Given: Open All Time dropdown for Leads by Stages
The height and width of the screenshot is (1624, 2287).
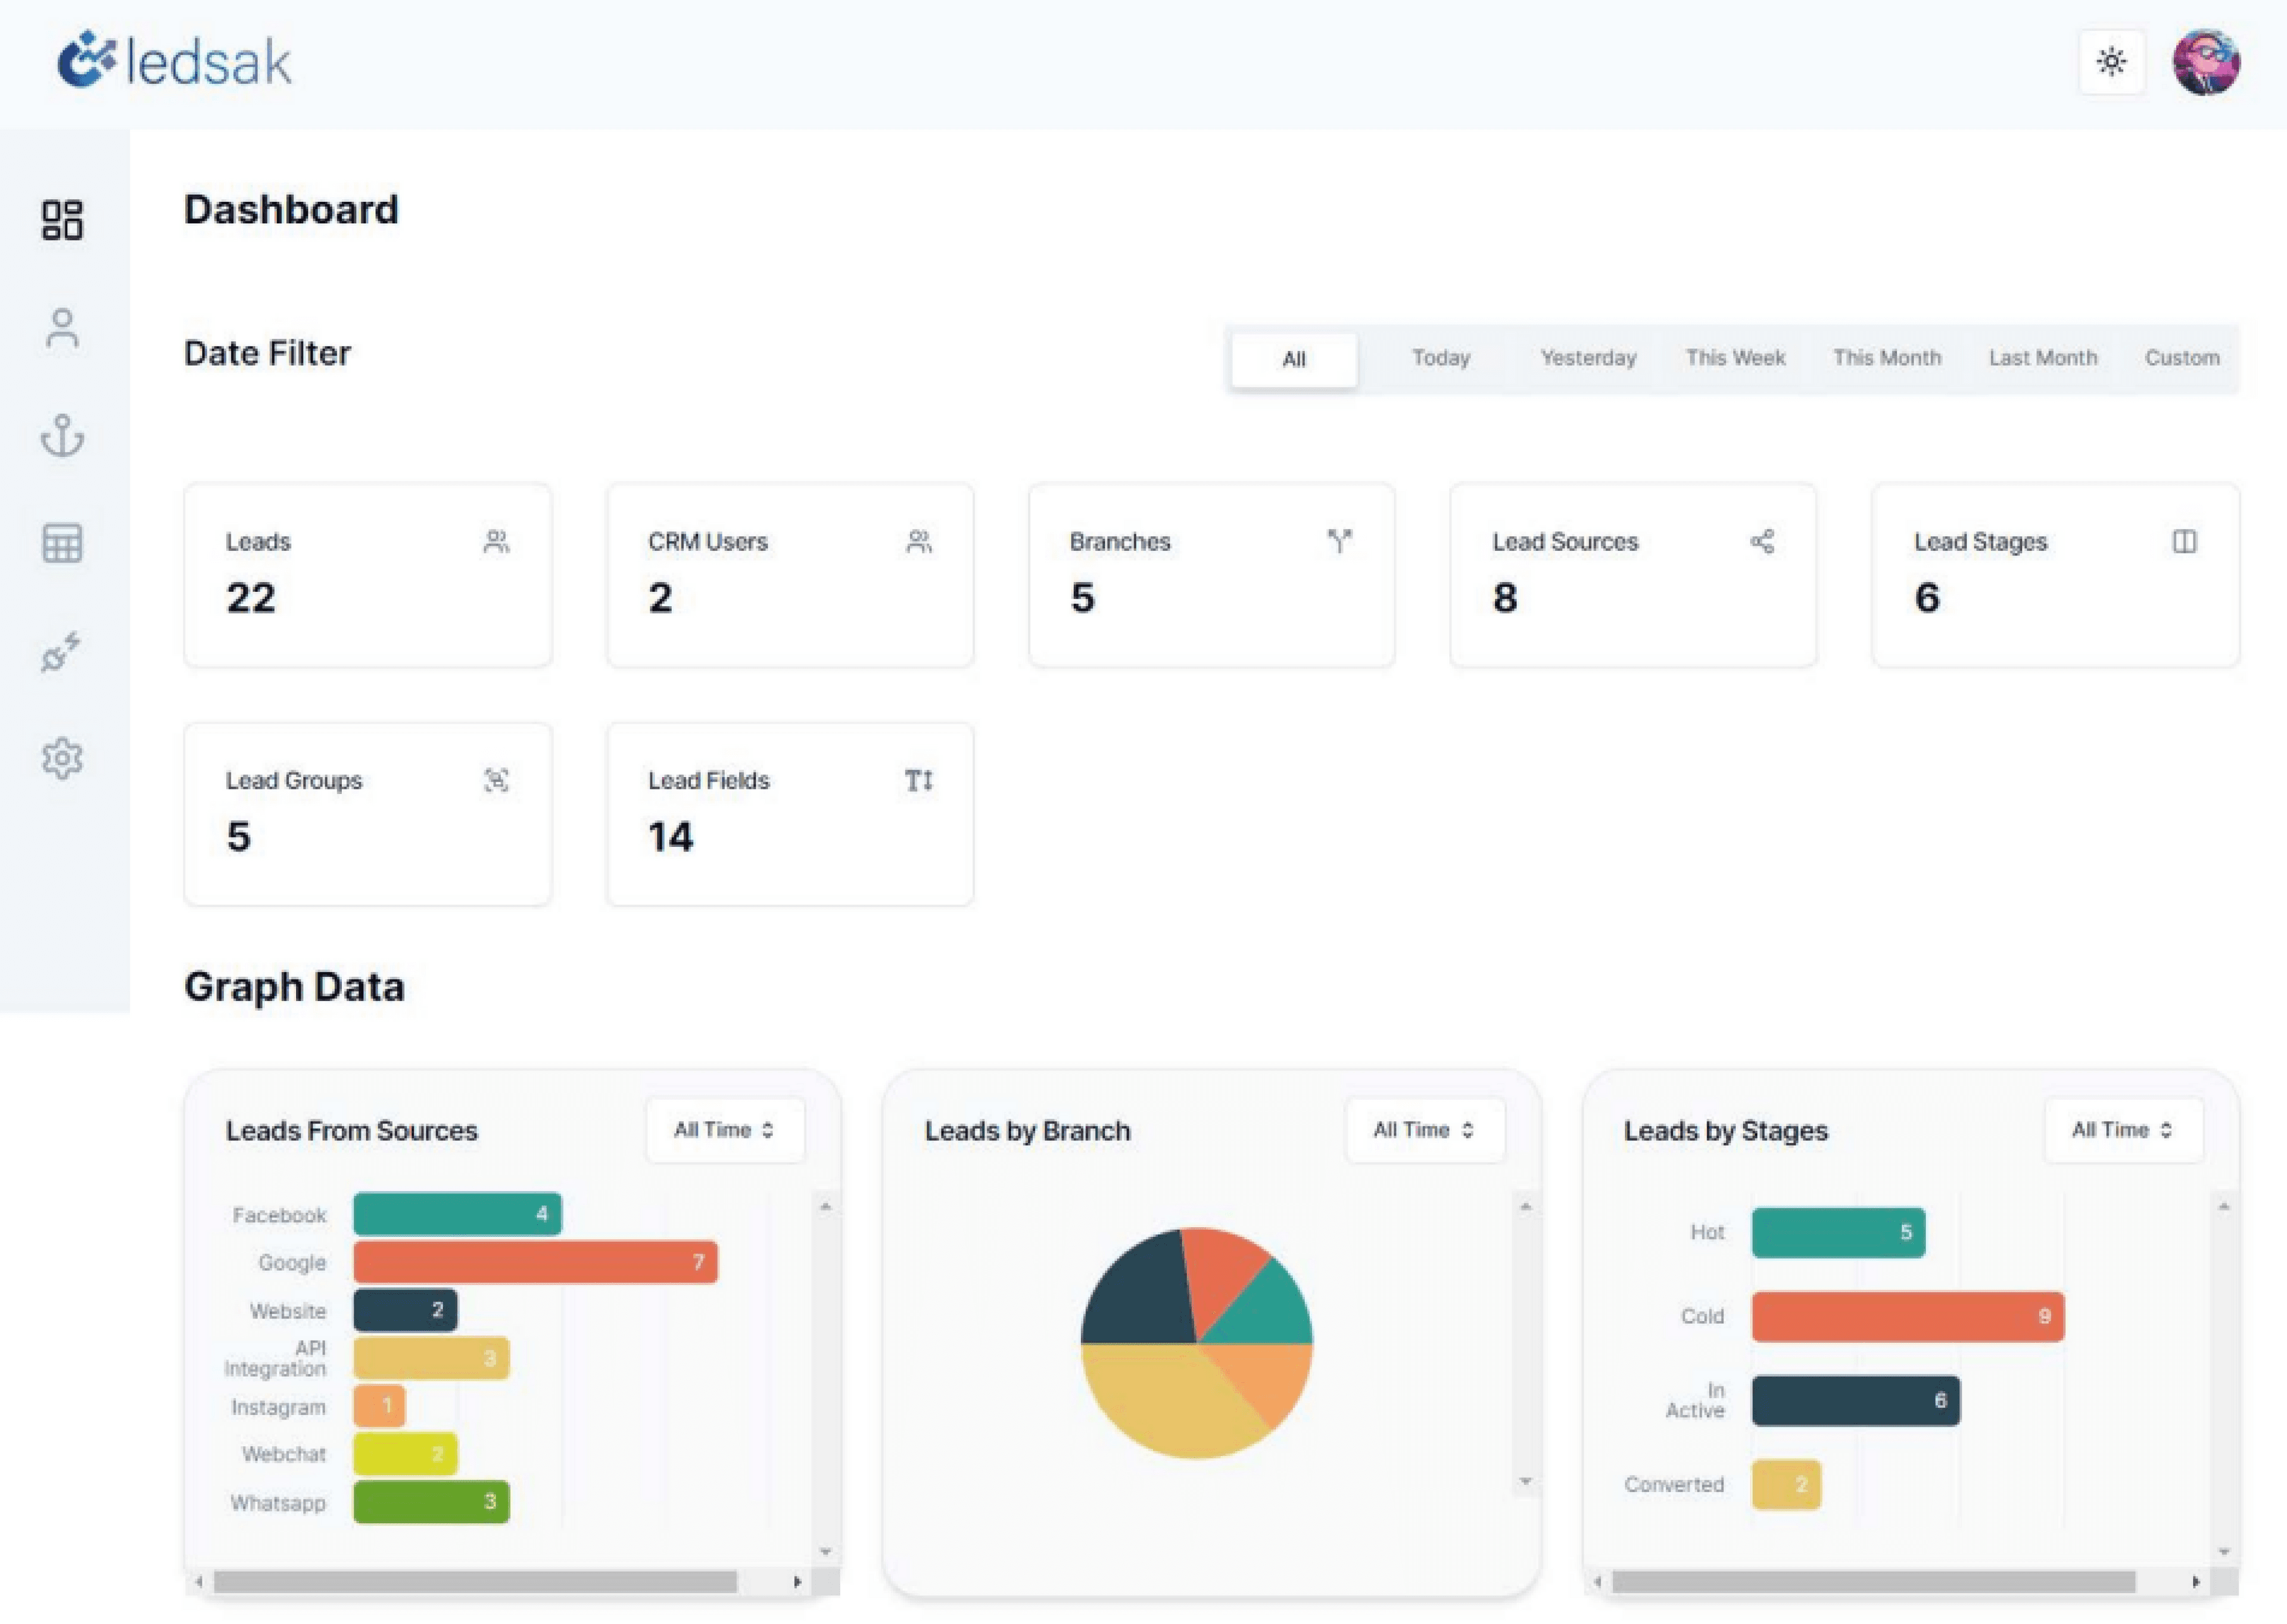Looking at the screenshot, I should click(x=2123, y=1130).
